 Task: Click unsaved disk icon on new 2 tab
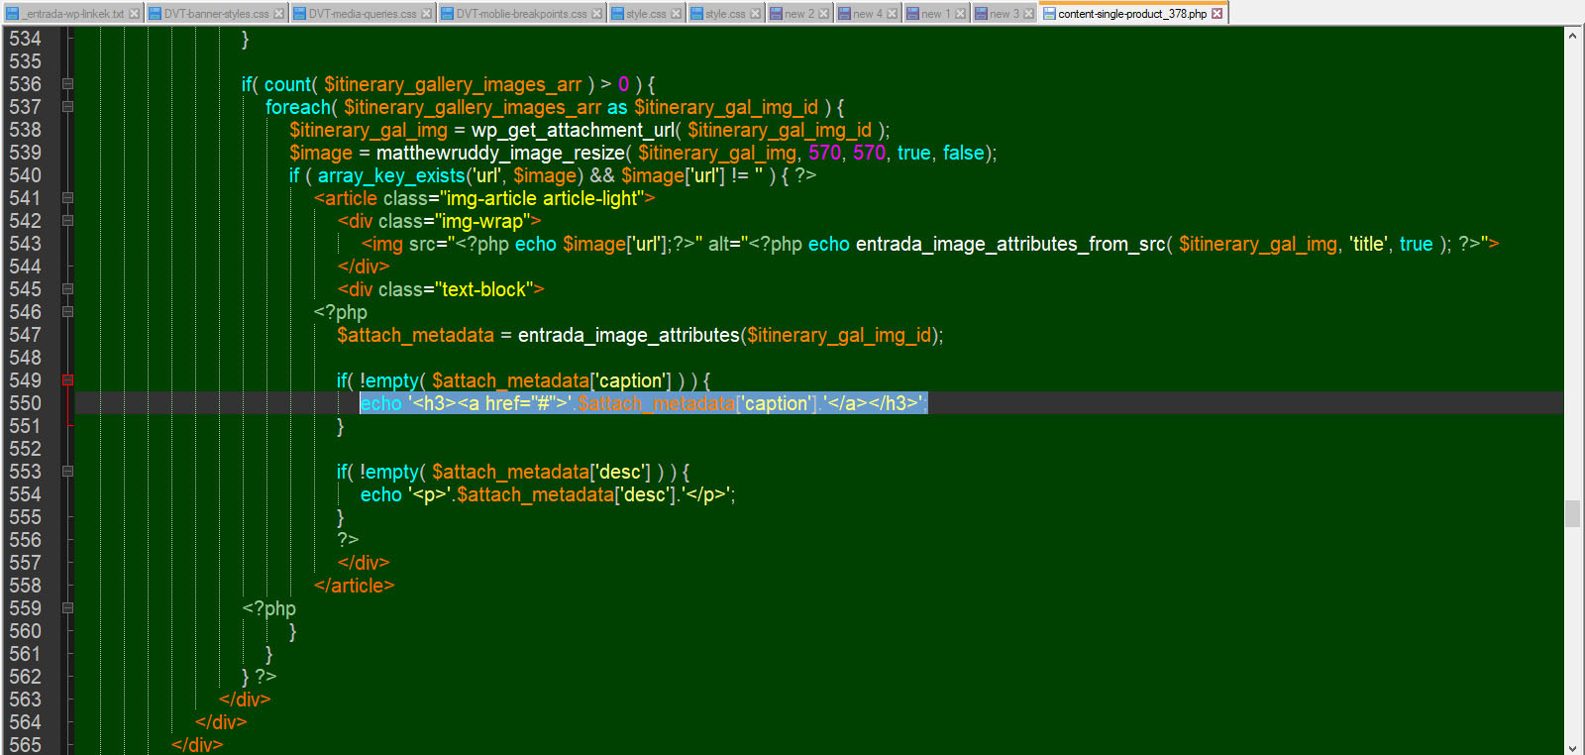point(776,14)
